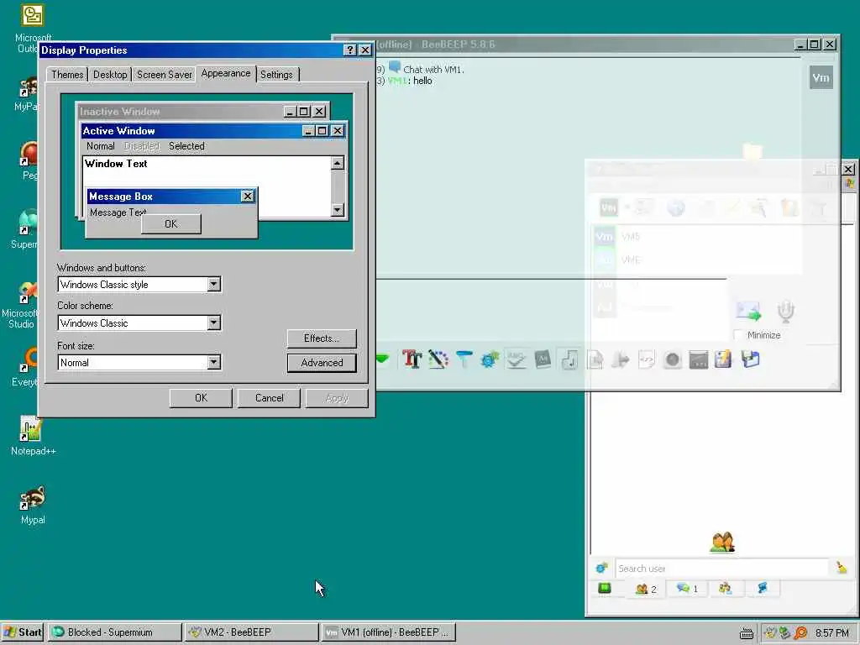Click the orange search tray icon near clock

(800, 633)
